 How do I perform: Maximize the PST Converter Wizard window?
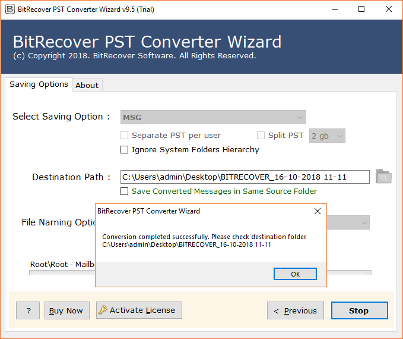tap(361, 10)
